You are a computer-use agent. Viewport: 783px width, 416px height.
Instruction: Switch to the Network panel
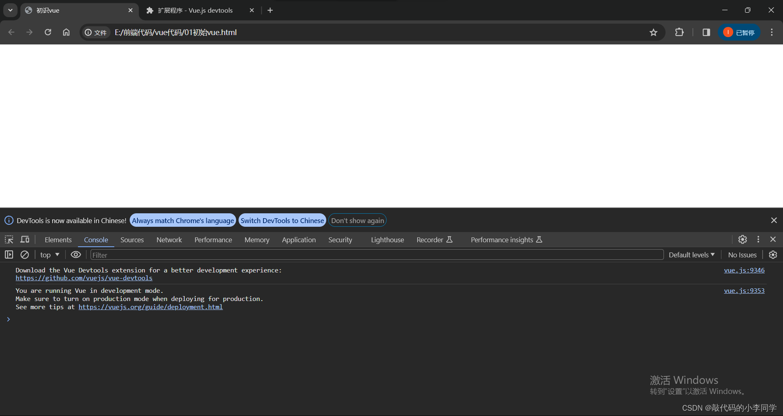[169, 240]
